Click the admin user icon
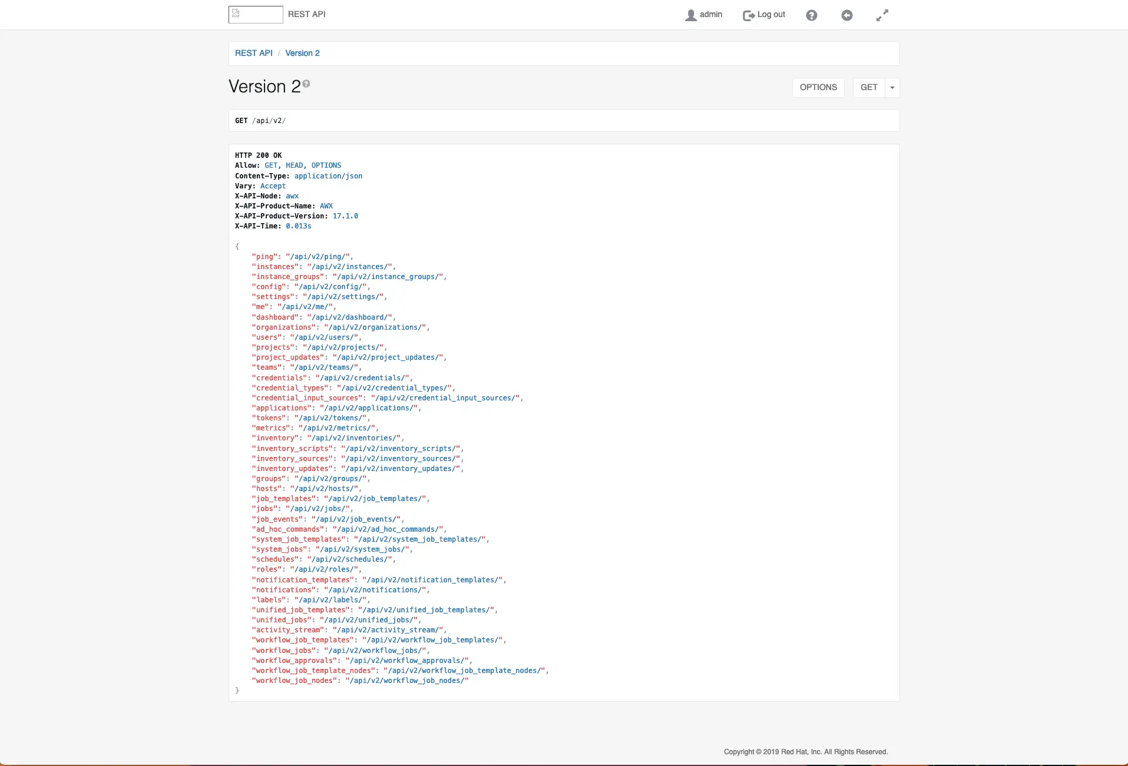 point(690,15)
